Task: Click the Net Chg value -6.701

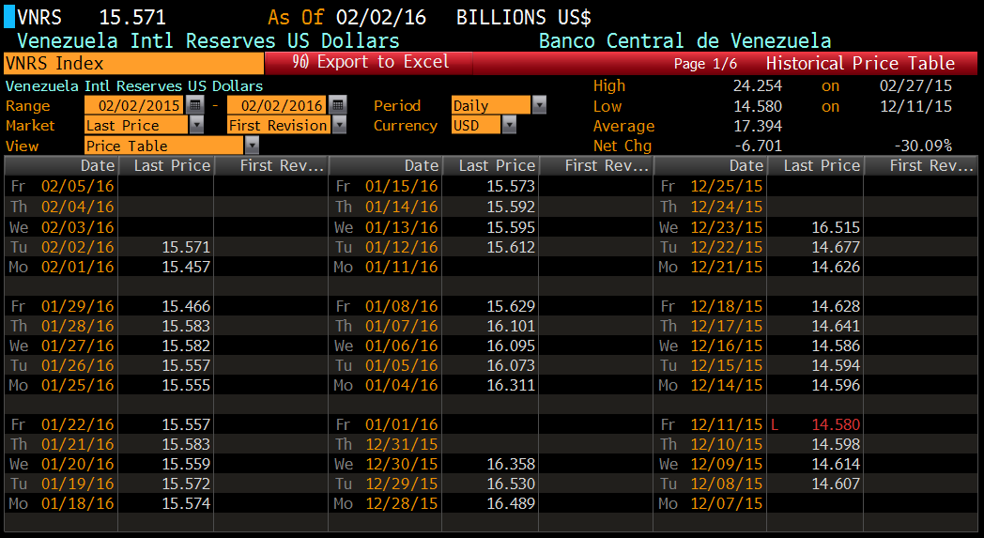Action: 758,146
